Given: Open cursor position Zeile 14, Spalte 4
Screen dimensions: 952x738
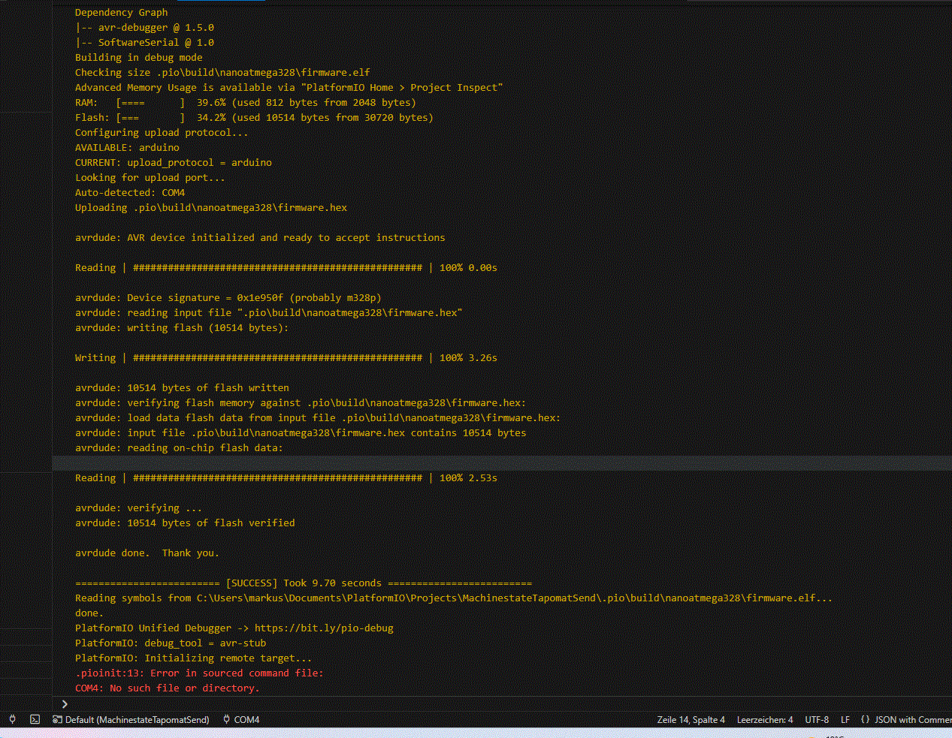Looking at the screenshot, I should (691, 719).
